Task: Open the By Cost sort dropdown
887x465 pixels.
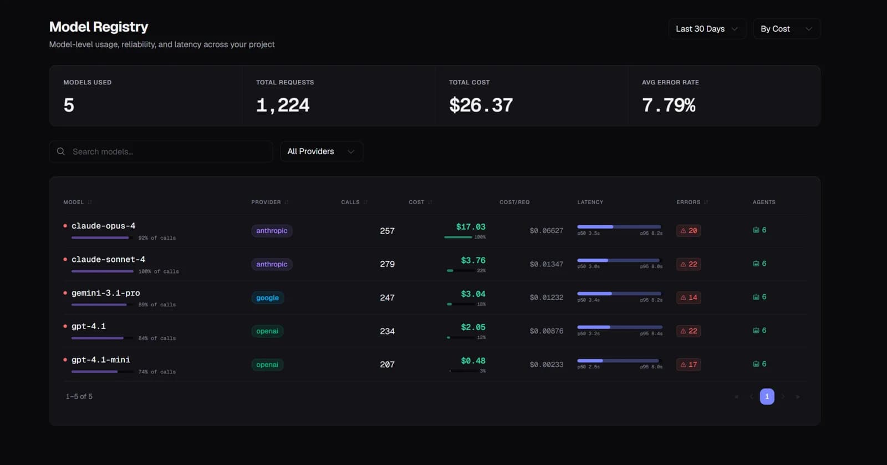Action: pyautogui.click(x=787, y=29)
